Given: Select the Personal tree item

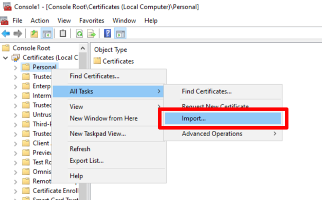Looking at the screenshot, I should coord(40,67).
